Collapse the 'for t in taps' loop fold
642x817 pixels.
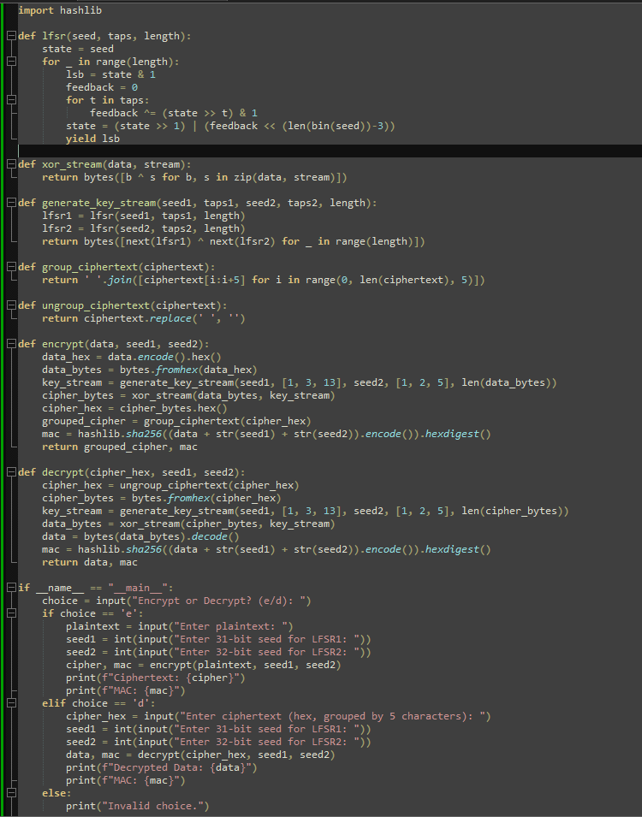[11, 100]
